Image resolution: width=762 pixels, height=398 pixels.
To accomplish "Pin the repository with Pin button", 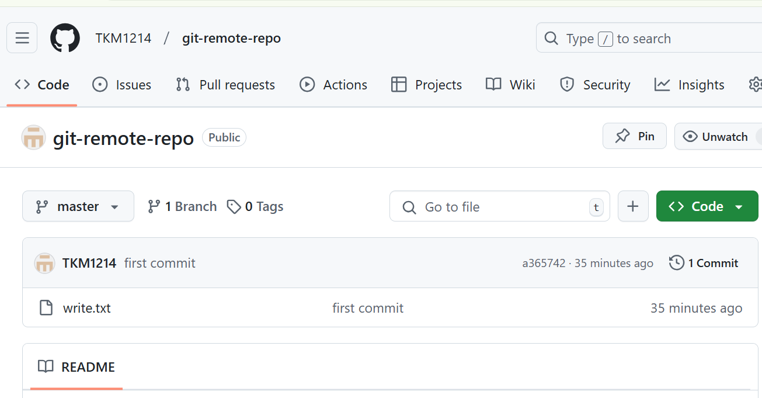I will coord(634,136).
